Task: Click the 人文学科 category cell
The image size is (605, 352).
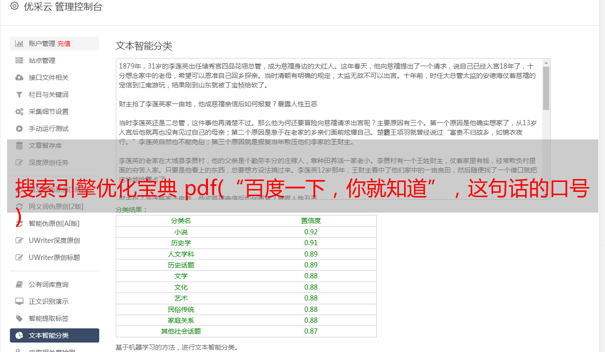Action: tap(181, 254)
